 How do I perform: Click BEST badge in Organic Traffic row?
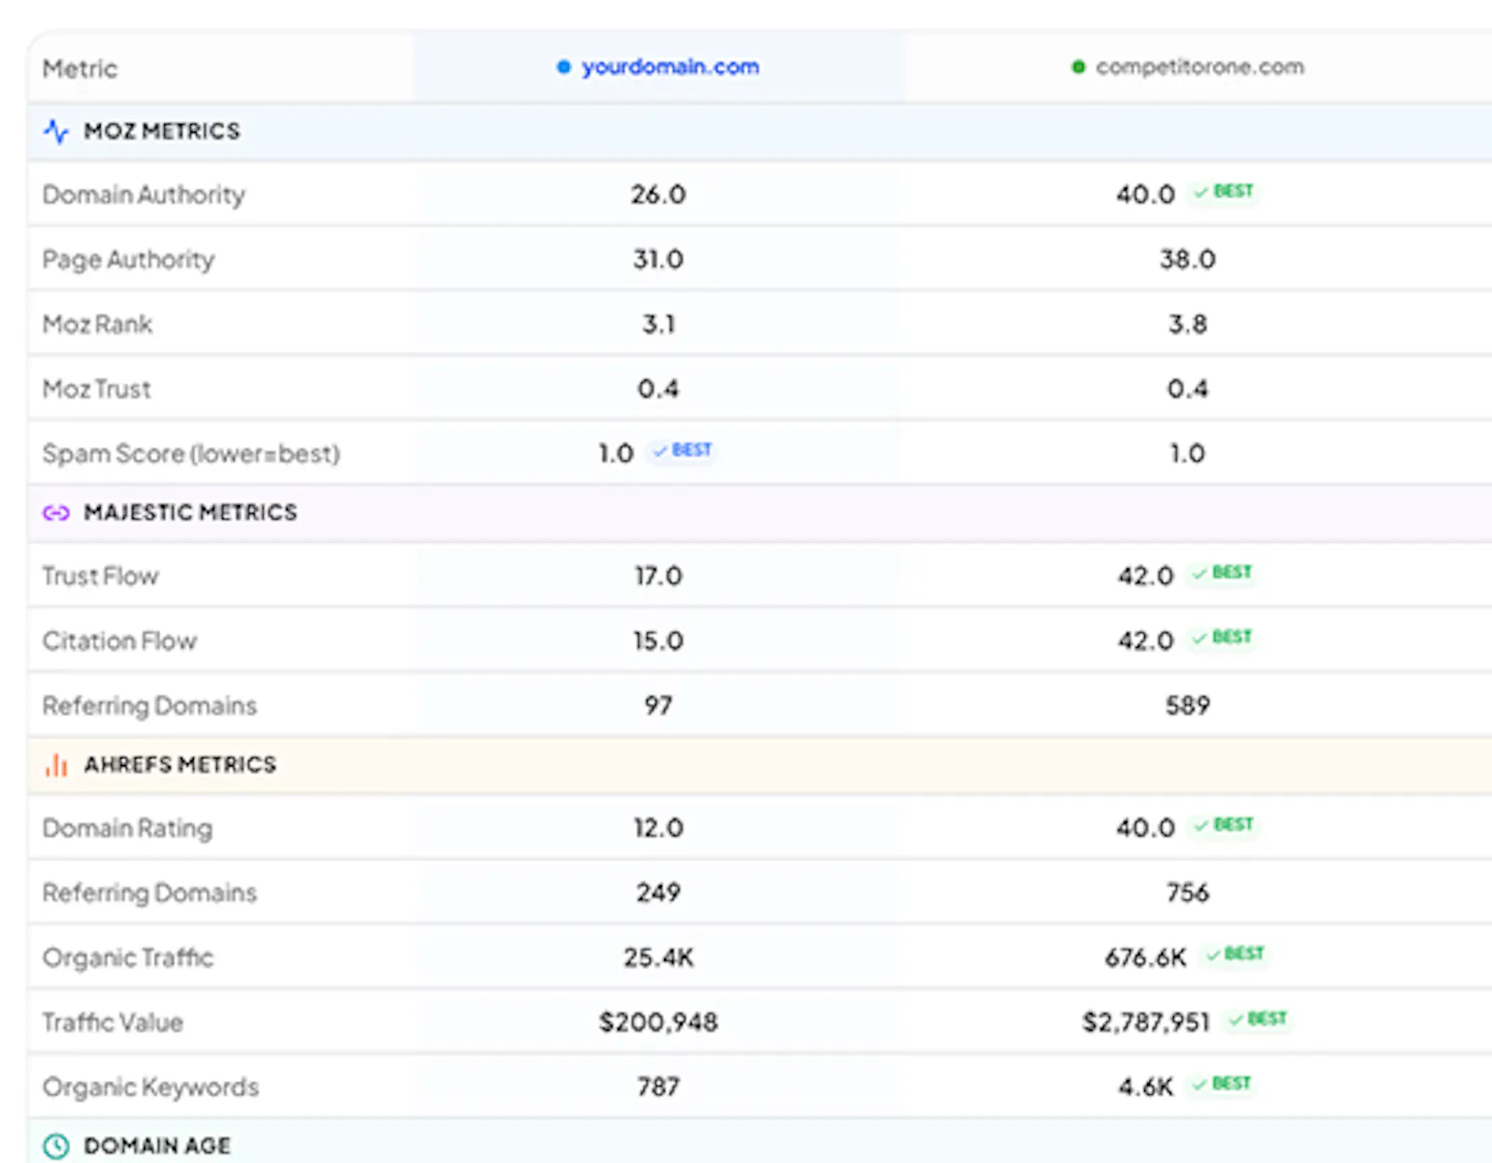1235,955
